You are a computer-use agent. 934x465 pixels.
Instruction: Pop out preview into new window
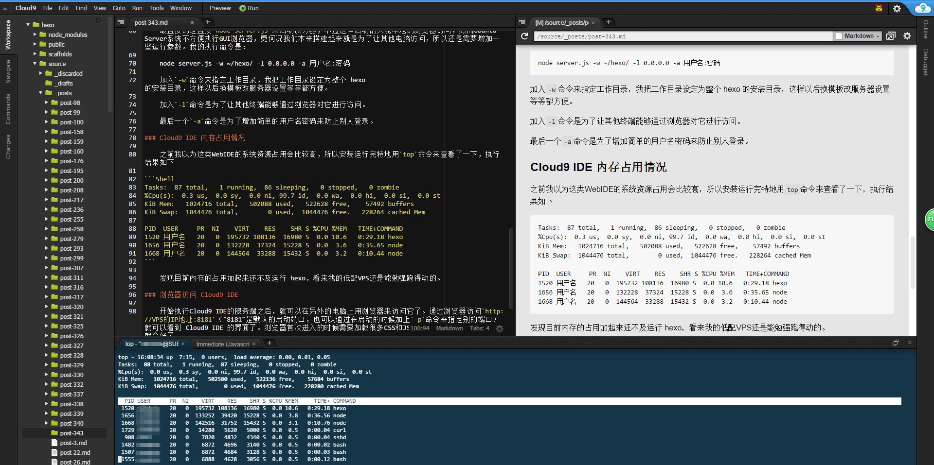point(891,36)
